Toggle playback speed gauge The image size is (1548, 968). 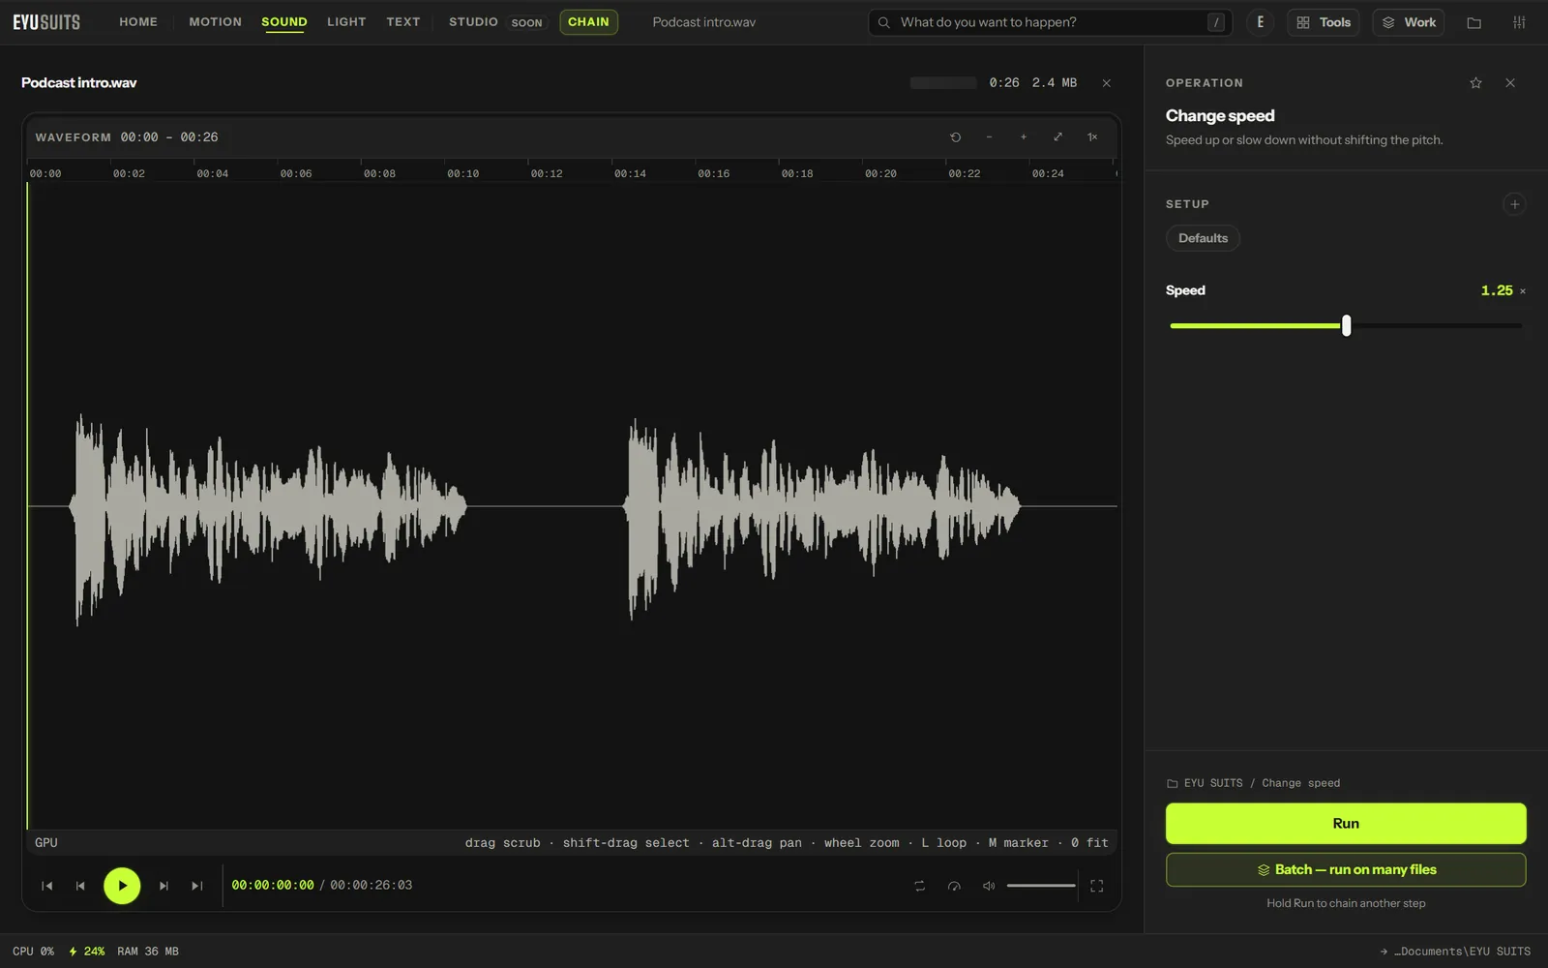click(954, 886)
